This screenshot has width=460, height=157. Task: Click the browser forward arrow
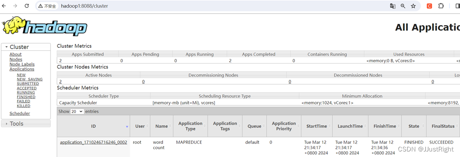click(x=15, y=6)
